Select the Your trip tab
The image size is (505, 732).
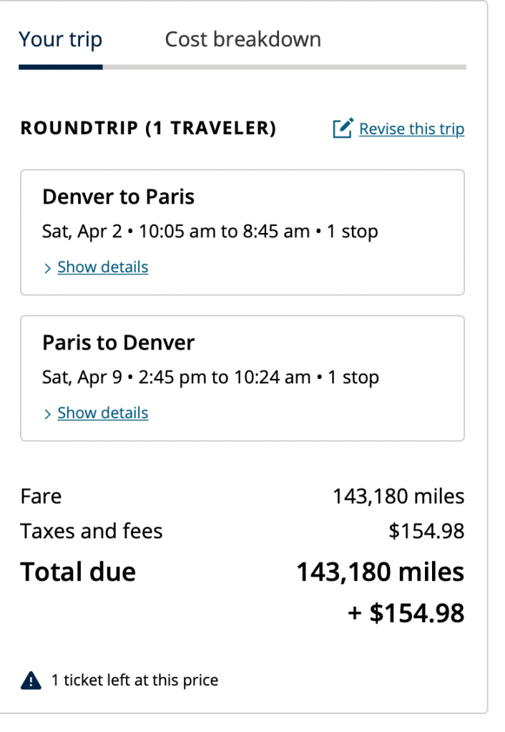click(x=61, y=39)
